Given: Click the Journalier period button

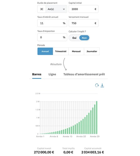Looking at the screenshot, I should pos(92,51).
